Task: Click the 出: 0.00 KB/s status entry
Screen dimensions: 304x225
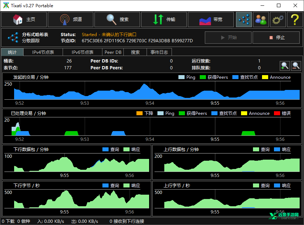Action: coord(85,221)
